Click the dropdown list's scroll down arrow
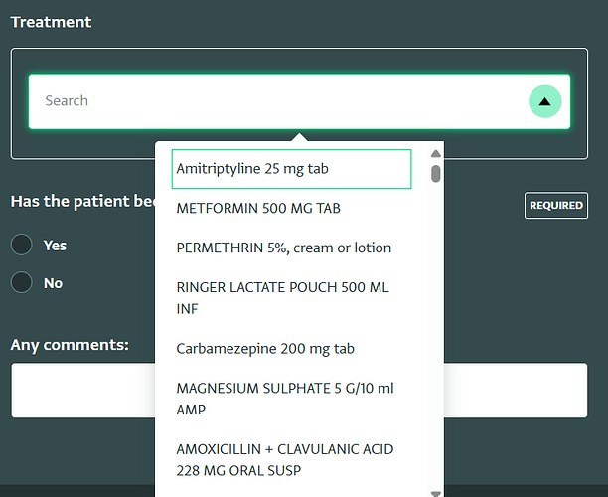The height and width of the screenshot is (497, 608). (435, 492)
